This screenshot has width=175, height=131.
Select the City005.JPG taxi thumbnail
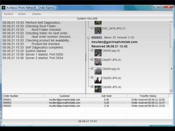[98, 89]
